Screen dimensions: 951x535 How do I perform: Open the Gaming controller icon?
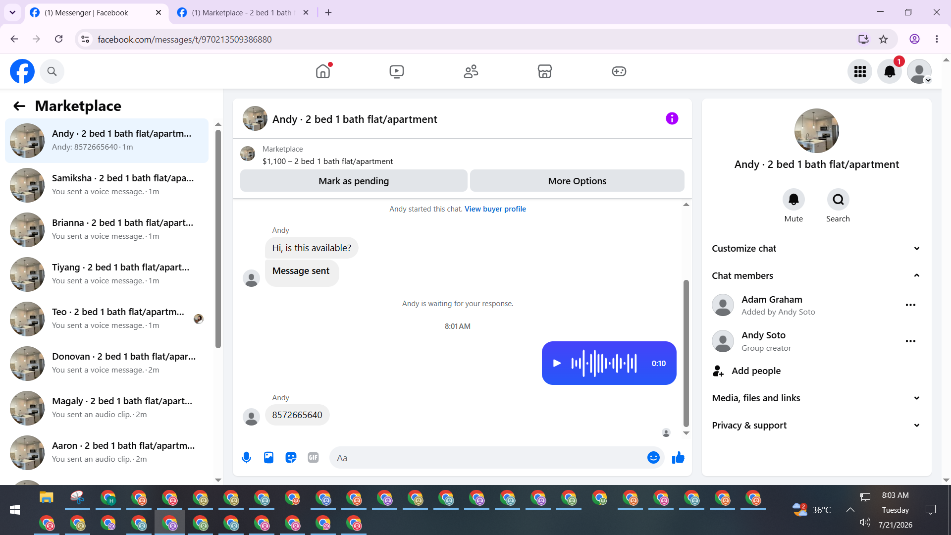coord(619,71)
